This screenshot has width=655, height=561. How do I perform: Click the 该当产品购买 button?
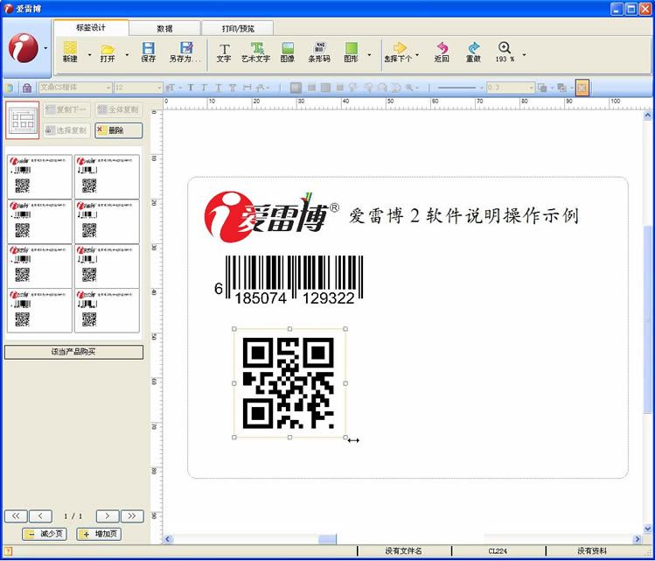(x=73, y=352)
